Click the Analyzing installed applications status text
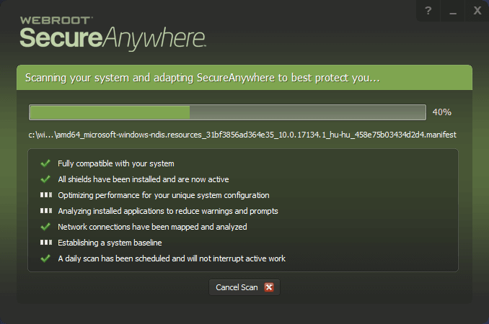The width and height of the screenshot is (489, 324). (168, 211)
